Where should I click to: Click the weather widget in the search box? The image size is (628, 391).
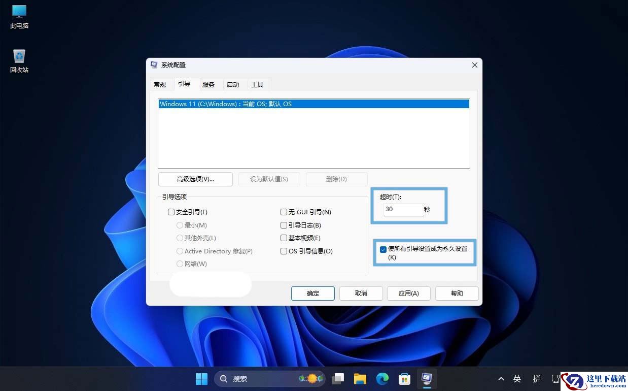click(x=311, y=379)
